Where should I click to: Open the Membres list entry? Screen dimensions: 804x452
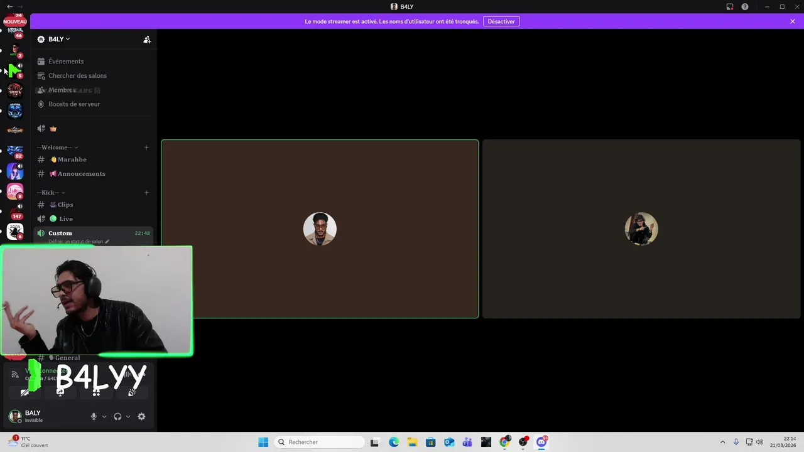[x=94, y=90]
